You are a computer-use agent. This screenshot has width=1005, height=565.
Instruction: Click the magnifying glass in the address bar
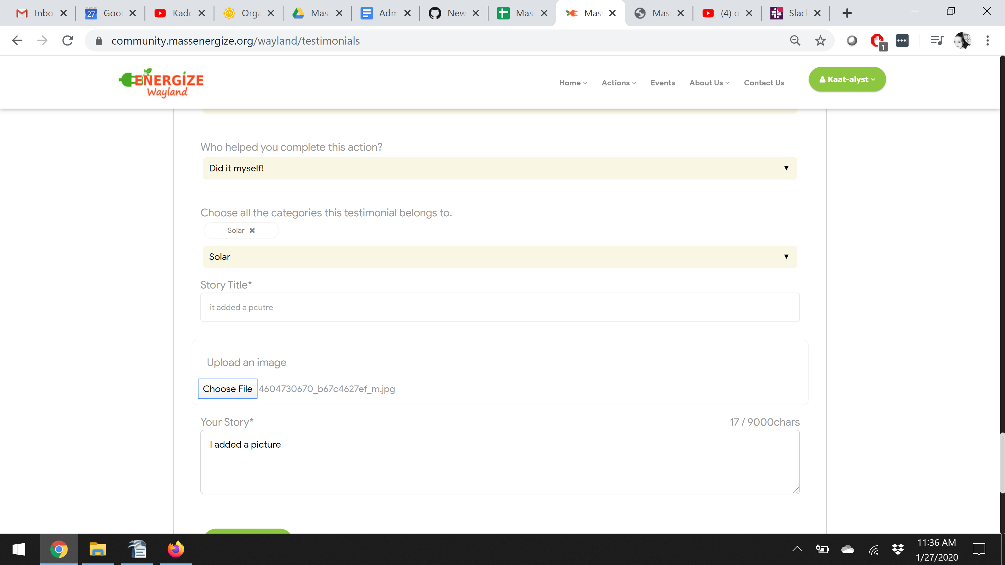point(795,40)
